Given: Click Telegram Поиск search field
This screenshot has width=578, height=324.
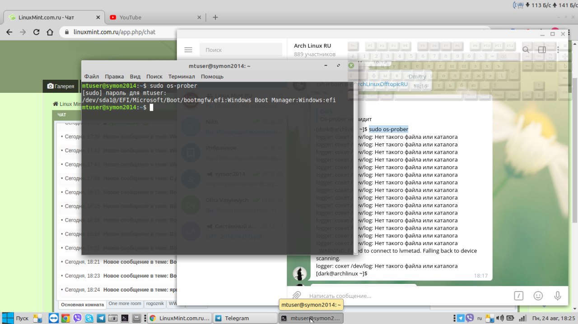Looking at the screenshot, I should coord(241,50).
